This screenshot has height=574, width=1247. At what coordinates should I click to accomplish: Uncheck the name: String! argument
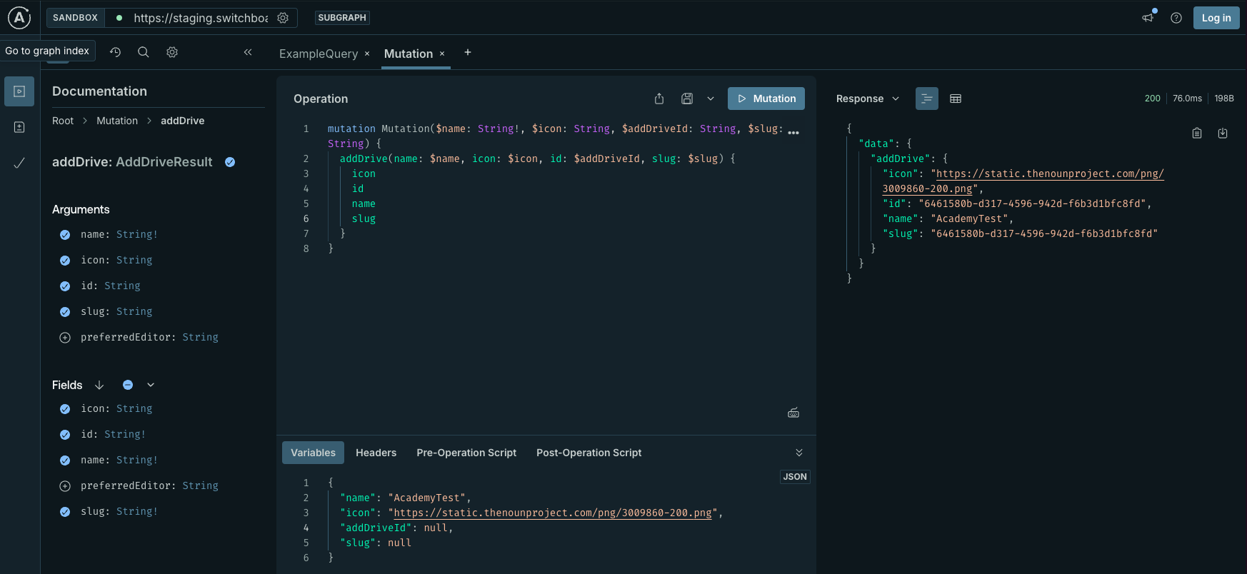[65, 235]
